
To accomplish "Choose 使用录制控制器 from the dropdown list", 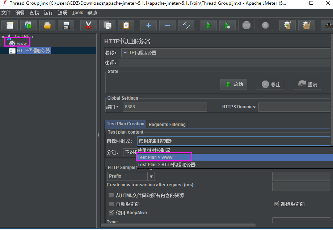I will [235, 150].
